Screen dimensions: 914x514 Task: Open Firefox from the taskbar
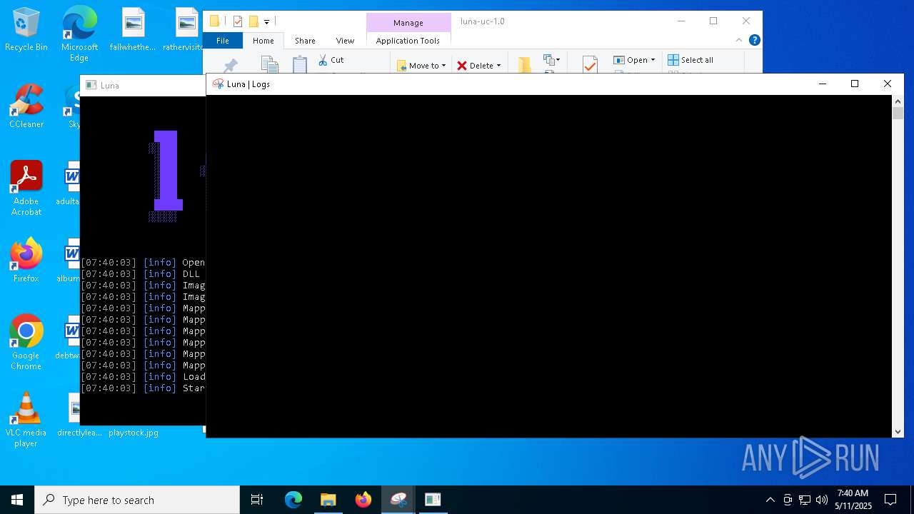(363, 500)
